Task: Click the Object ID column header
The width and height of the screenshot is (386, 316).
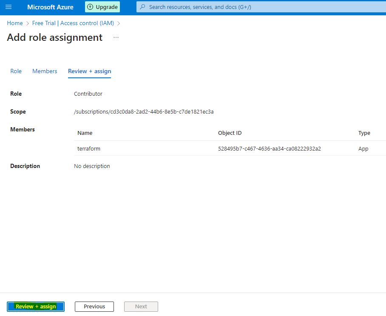Action: (230, 133)
